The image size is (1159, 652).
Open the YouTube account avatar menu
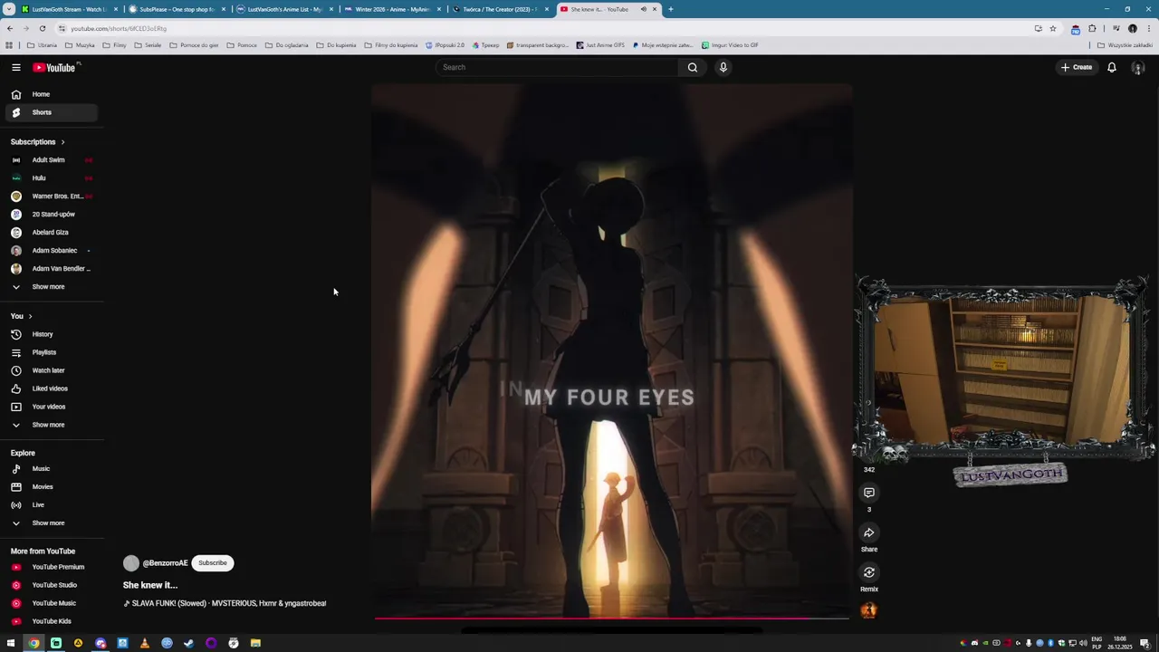point(1138,68)
